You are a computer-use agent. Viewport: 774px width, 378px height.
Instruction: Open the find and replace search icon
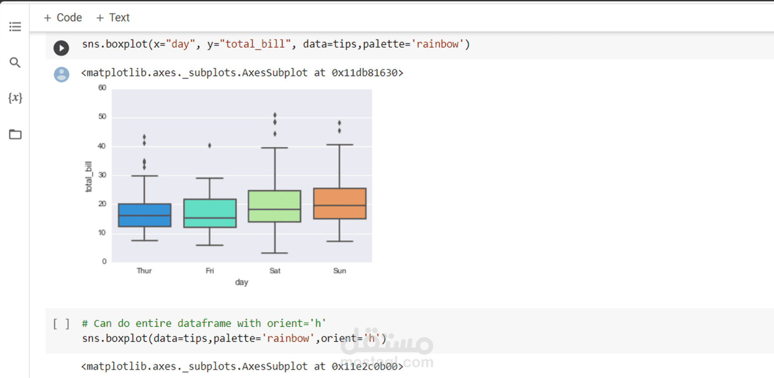pyautogui.click(x=15, y=62)
